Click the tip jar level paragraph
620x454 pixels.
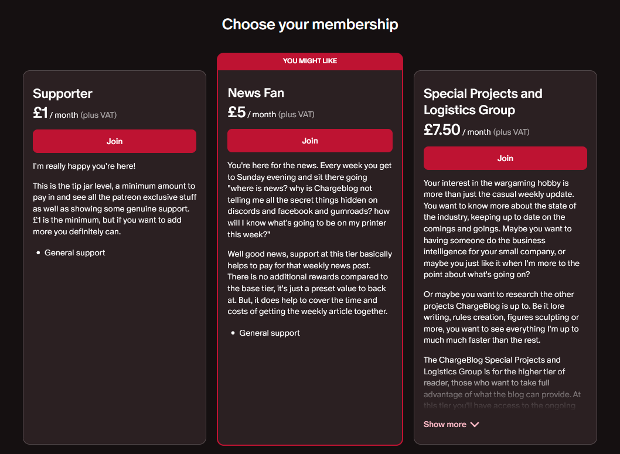(115, 209)
